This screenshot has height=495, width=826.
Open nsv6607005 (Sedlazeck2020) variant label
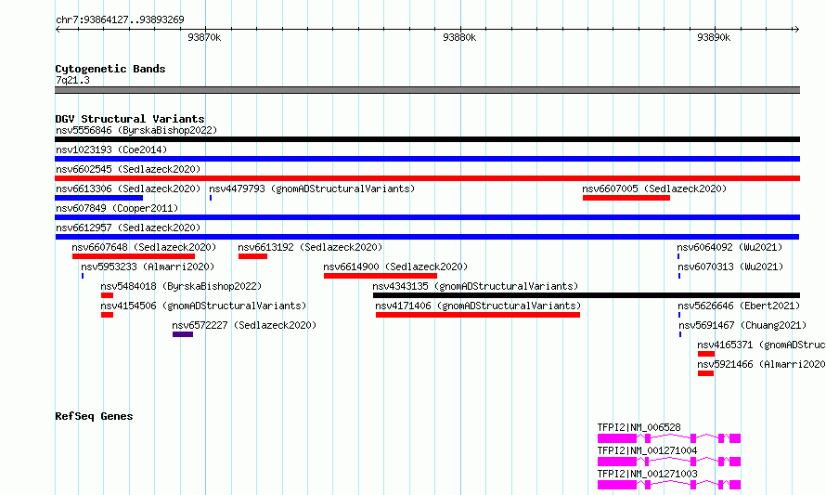654,189
